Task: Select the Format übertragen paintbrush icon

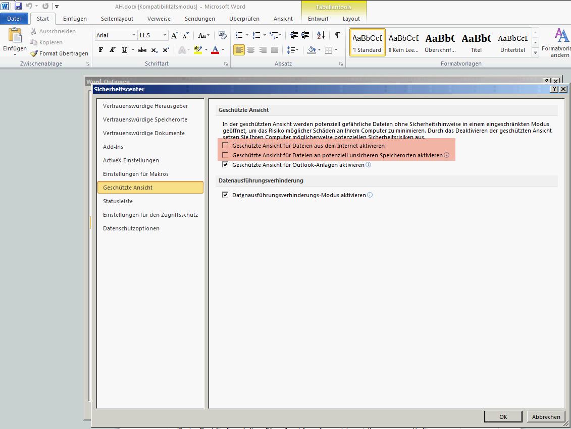Action: [34, 53]
